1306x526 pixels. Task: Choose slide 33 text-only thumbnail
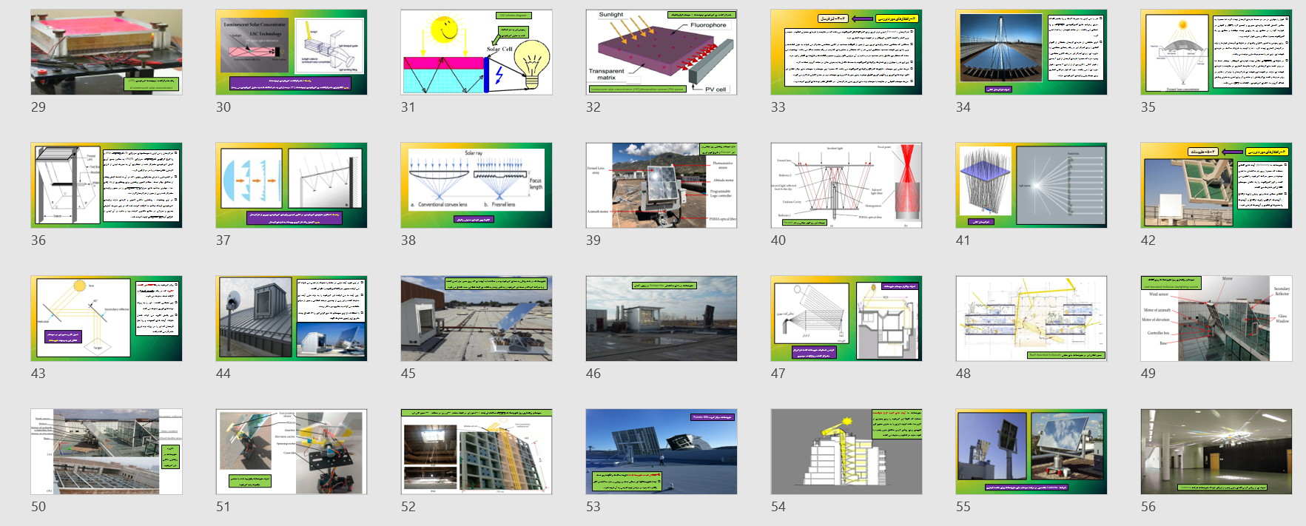click(x=846, y=52)
